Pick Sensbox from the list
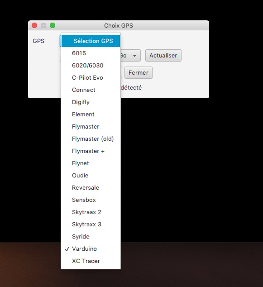 click(91, 200)
